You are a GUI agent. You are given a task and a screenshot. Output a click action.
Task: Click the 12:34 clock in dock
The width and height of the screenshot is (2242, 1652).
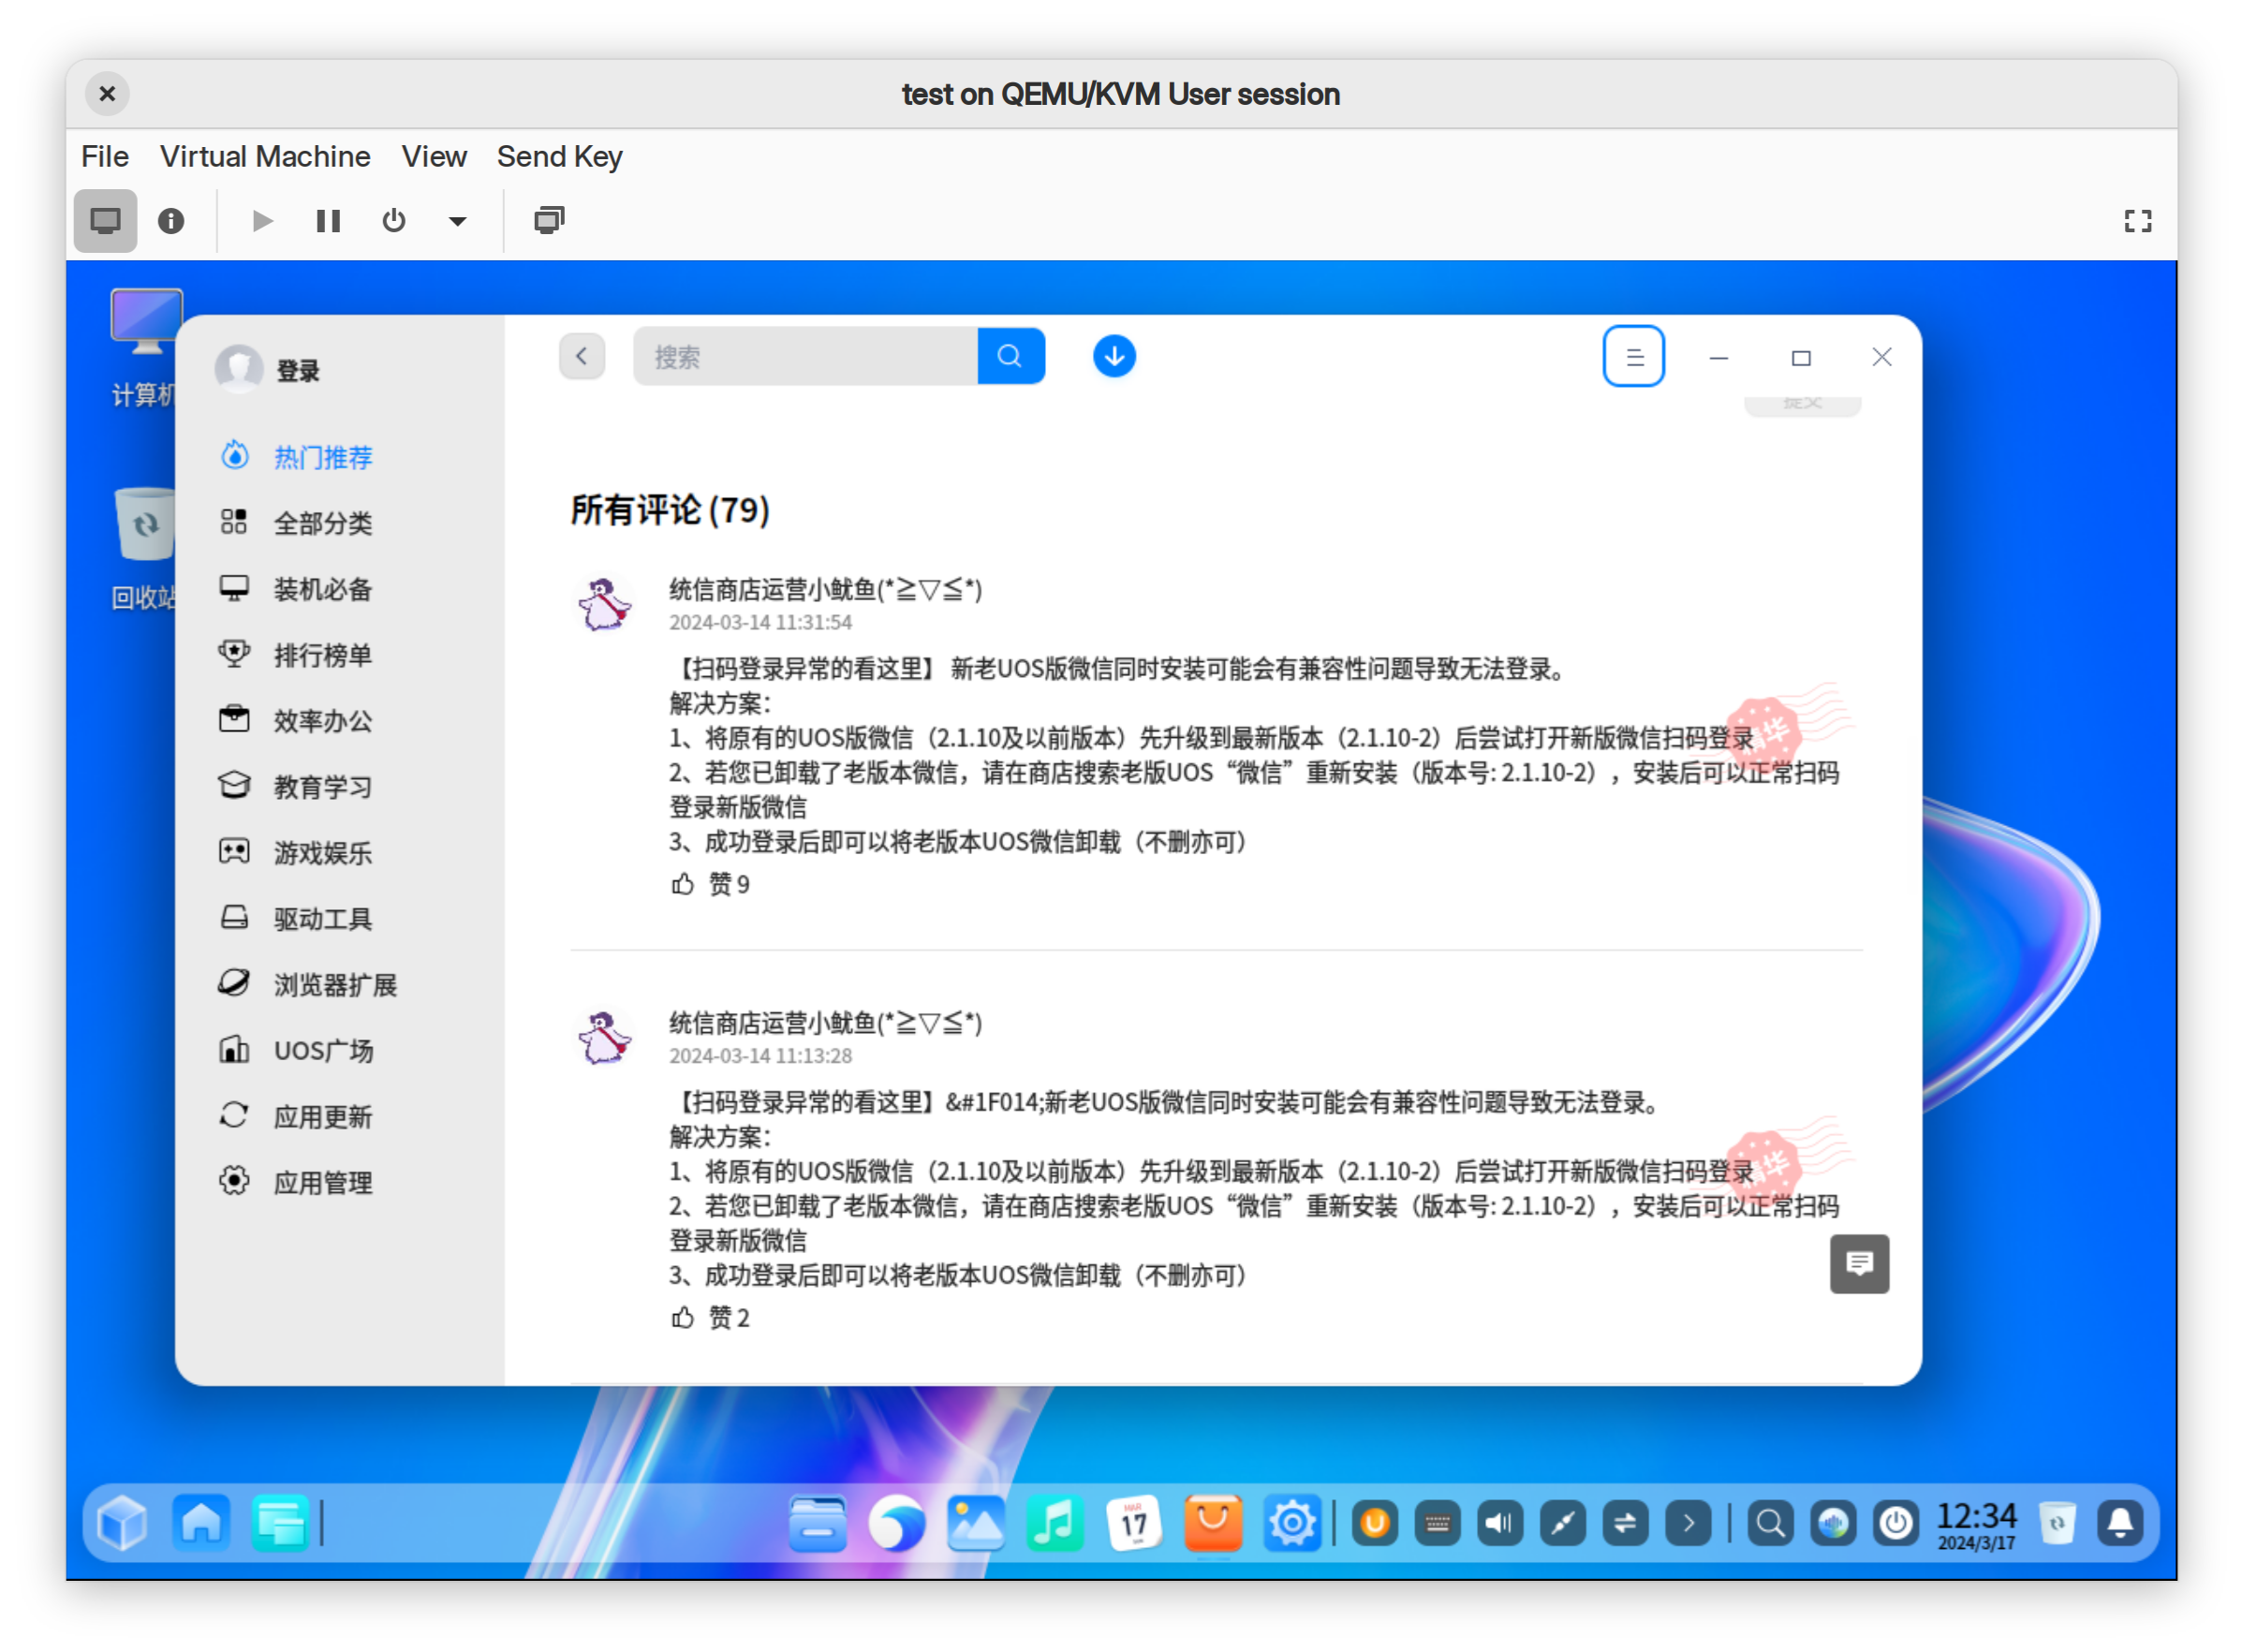click(1976, 1525)
